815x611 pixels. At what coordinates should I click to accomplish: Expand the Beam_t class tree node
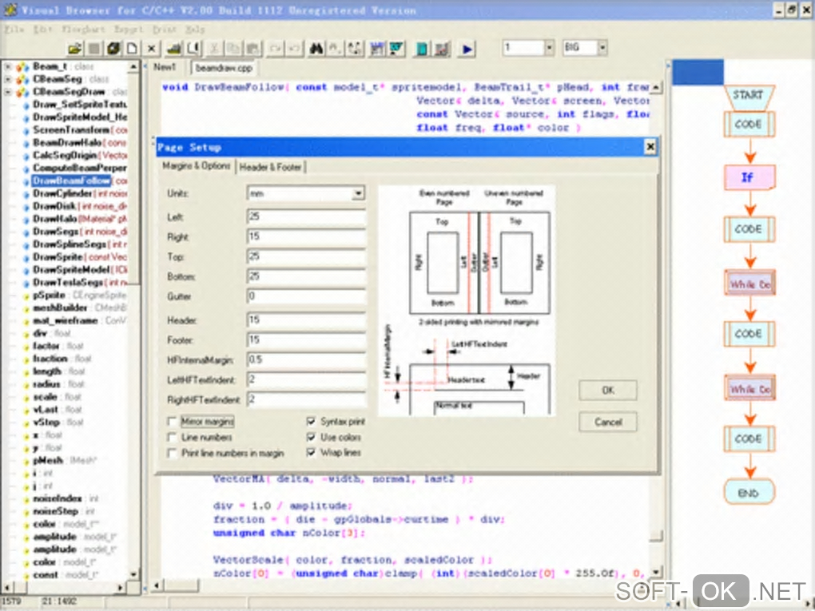8,67
